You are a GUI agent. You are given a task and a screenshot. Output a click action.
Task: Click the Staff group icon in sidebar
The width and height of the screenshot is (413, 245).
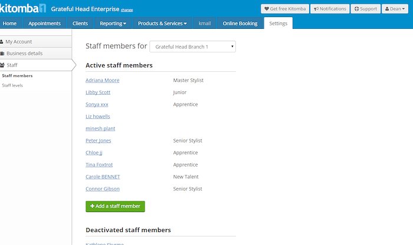coord(3,65)
